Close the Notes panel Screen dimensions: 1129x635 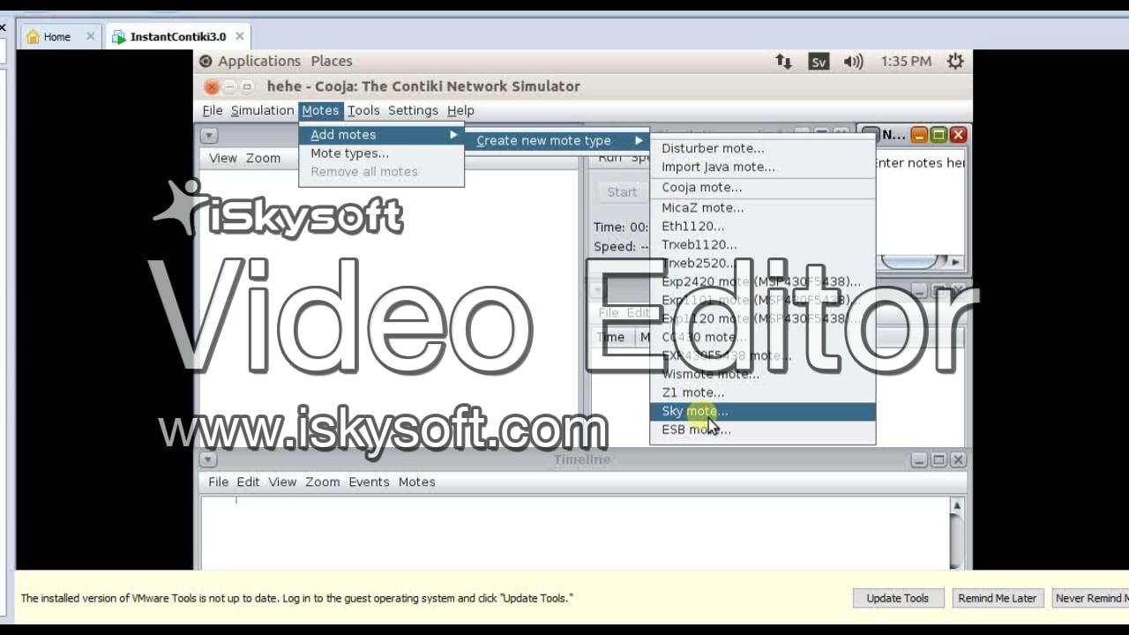pyautogui.click(x=958, y=135)
